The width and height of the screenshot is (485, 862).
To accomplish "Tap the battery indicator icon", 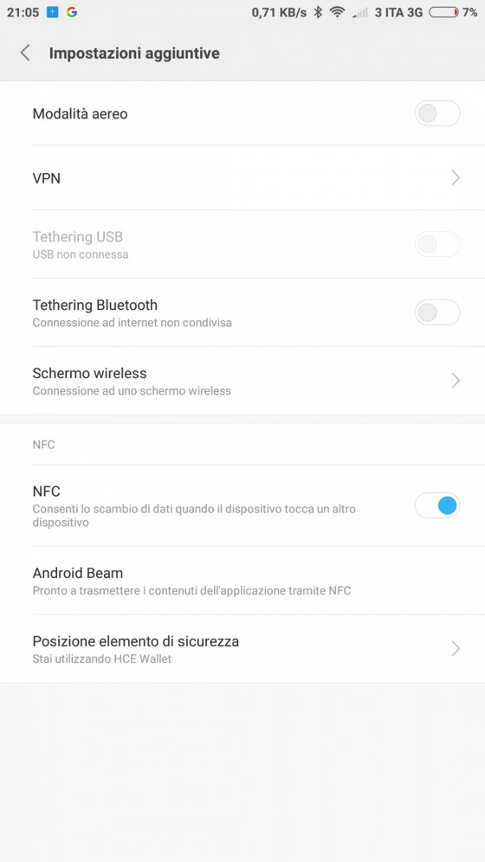I will pyautogui.click(x=443, y=12).
